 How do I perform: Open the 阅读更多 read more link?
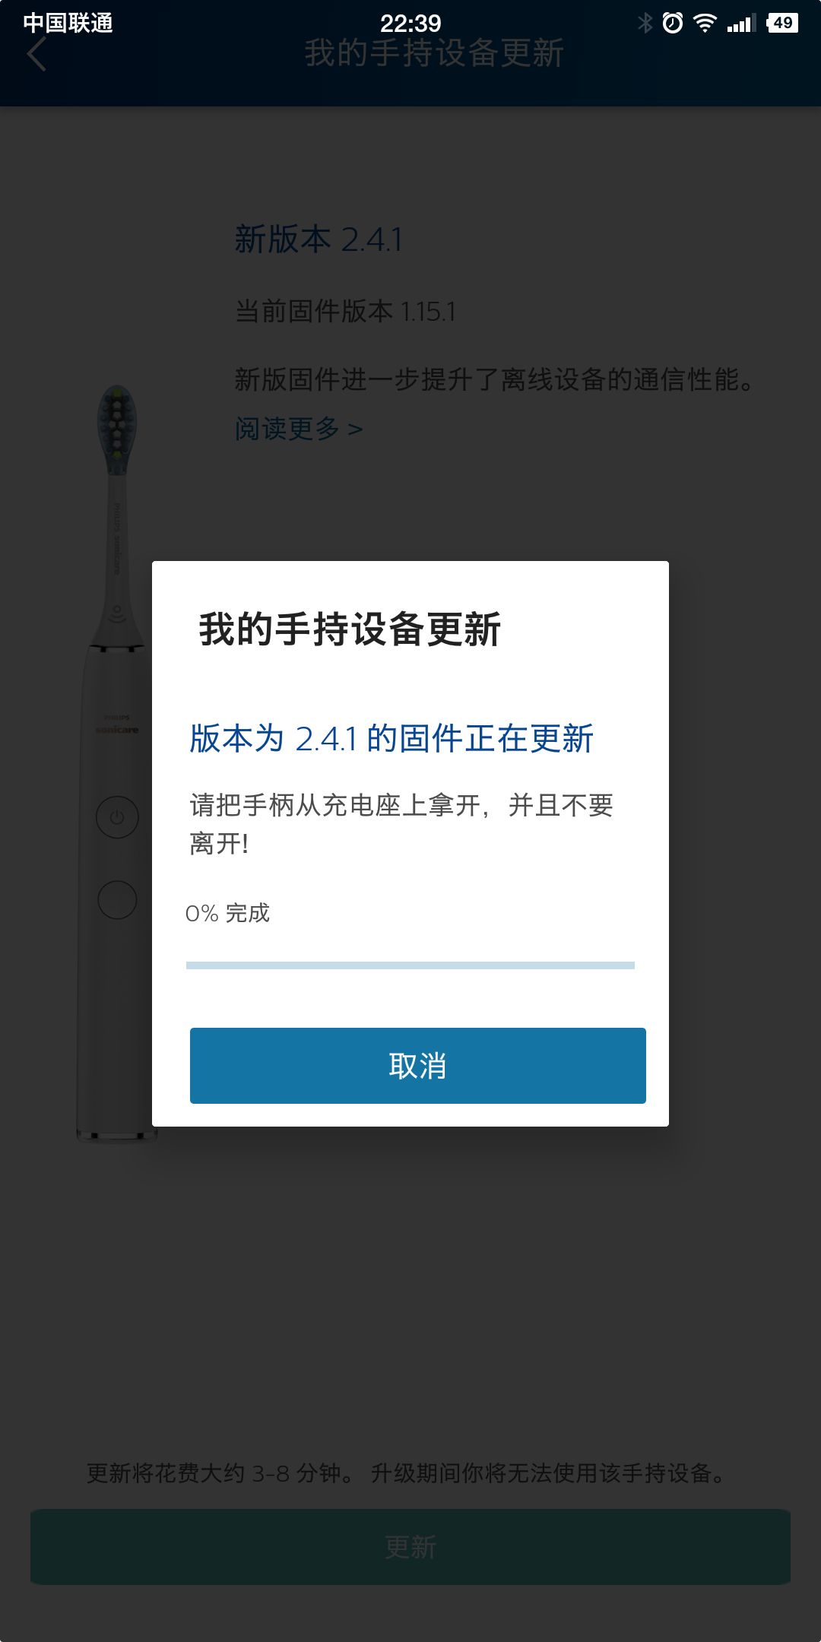coord(299,429)
